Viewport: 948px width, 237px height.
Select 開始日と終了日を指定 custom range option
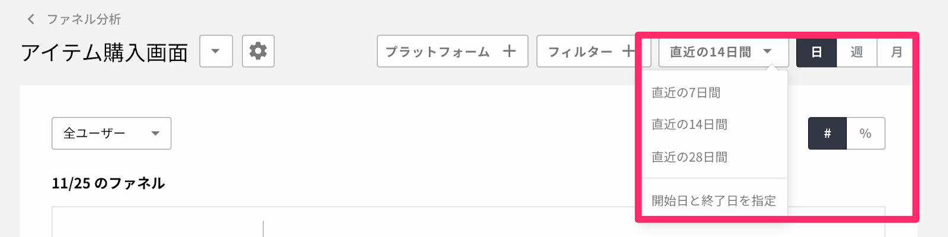715,200
